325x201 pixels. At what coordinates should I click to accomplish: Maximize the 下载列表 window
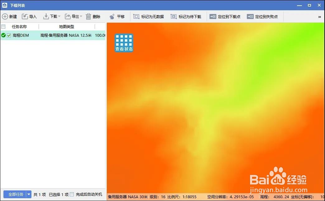(x=309, y=5)
